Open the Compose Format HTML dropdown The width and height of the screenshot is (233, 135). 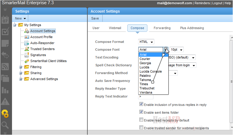point(146,42)
